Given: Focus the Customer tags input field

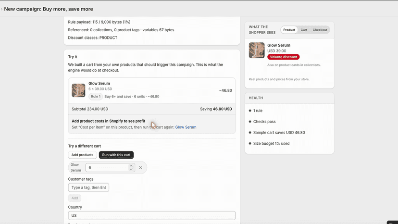Looking at the screenshot, I should [x=88, y=187].
